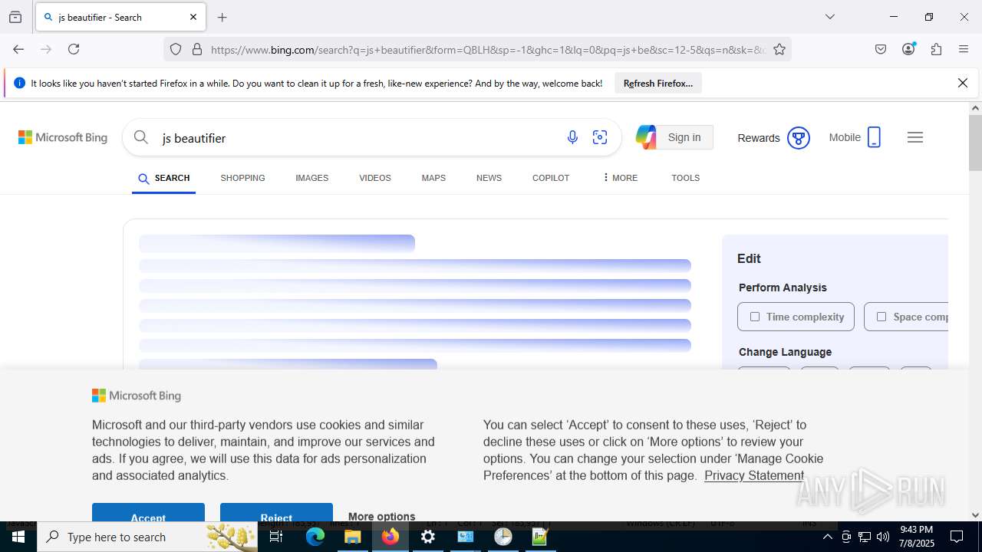Click the site security padlock icon

pos(197,49)
